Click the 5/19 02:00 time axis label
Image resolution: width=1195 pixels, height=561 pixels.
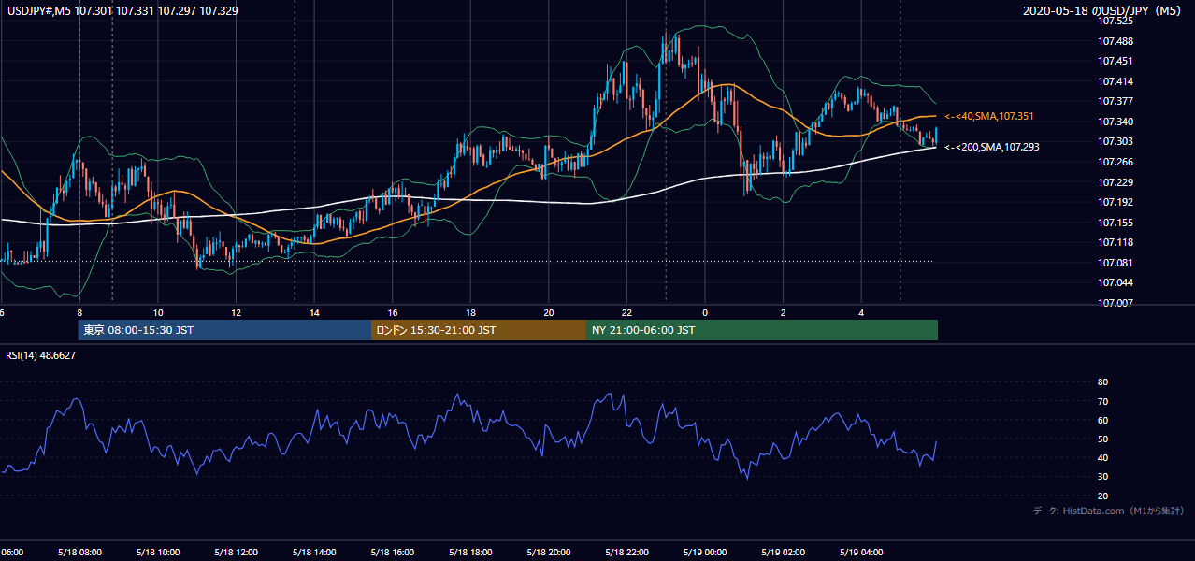pos(783,553)
